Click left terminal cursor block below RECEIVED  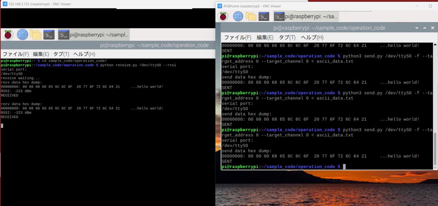2,126
